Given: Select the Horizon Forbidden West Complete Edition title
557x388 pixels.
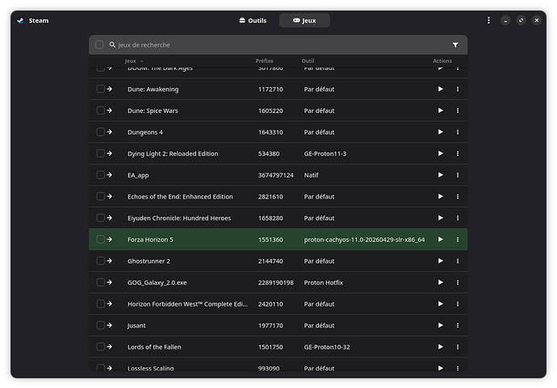Looking at the screenshot, I should pos(187,304).
